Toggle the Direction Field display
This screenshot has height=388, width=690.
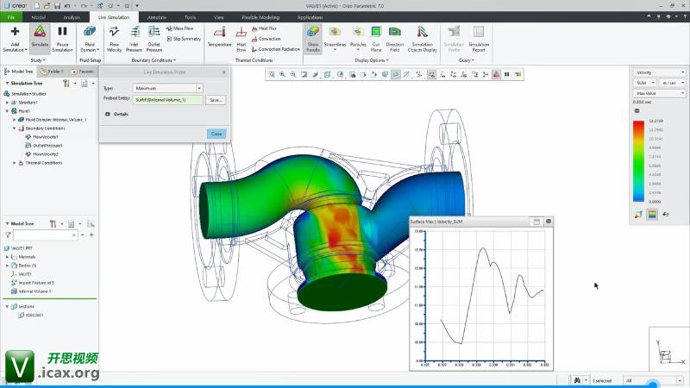395,38
